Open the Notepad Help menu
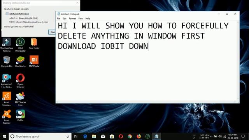 click(x=88, y=19)
